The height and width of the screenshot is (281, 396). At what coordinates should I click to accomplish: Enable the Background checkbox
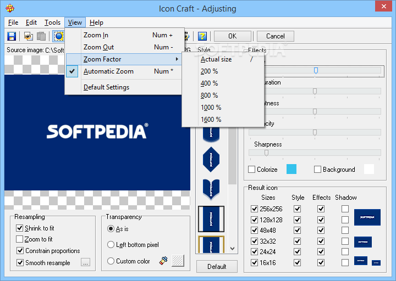click(317, 170)
